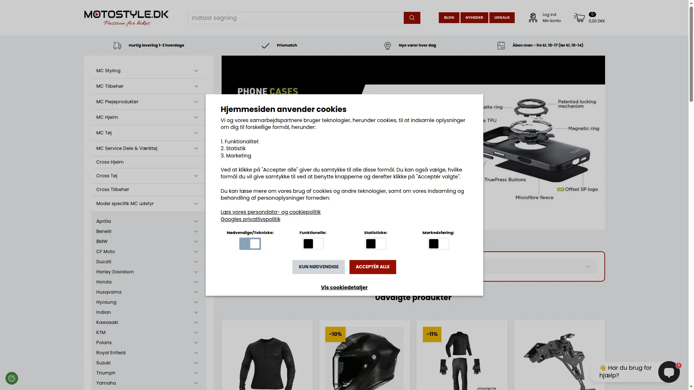The height and width of the screenshot is (390, 694).
Task: Click the location pin icon
Action: pos(387,45)
